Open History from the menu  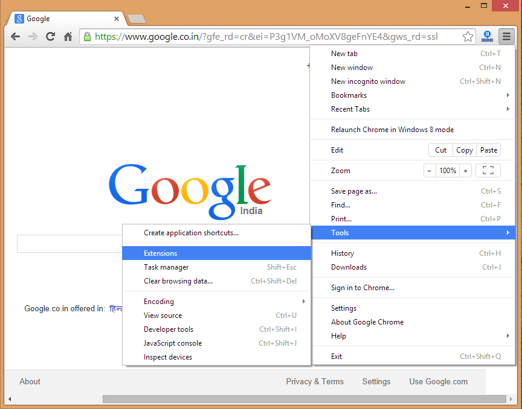click(413, 253)
